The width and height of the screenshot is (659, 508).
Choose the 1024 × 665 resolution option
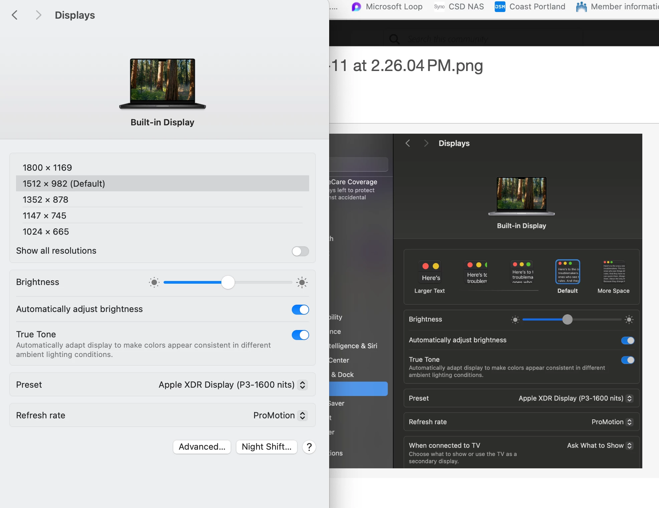(x=46, y=232)
